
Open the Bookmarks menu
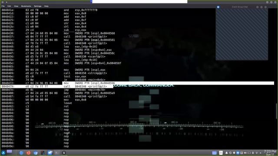coord(26,6)
